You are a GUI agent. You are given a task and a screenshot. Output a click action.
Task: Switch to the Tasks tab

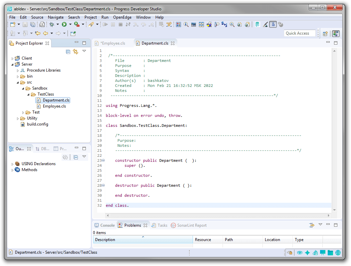[159, 225]
